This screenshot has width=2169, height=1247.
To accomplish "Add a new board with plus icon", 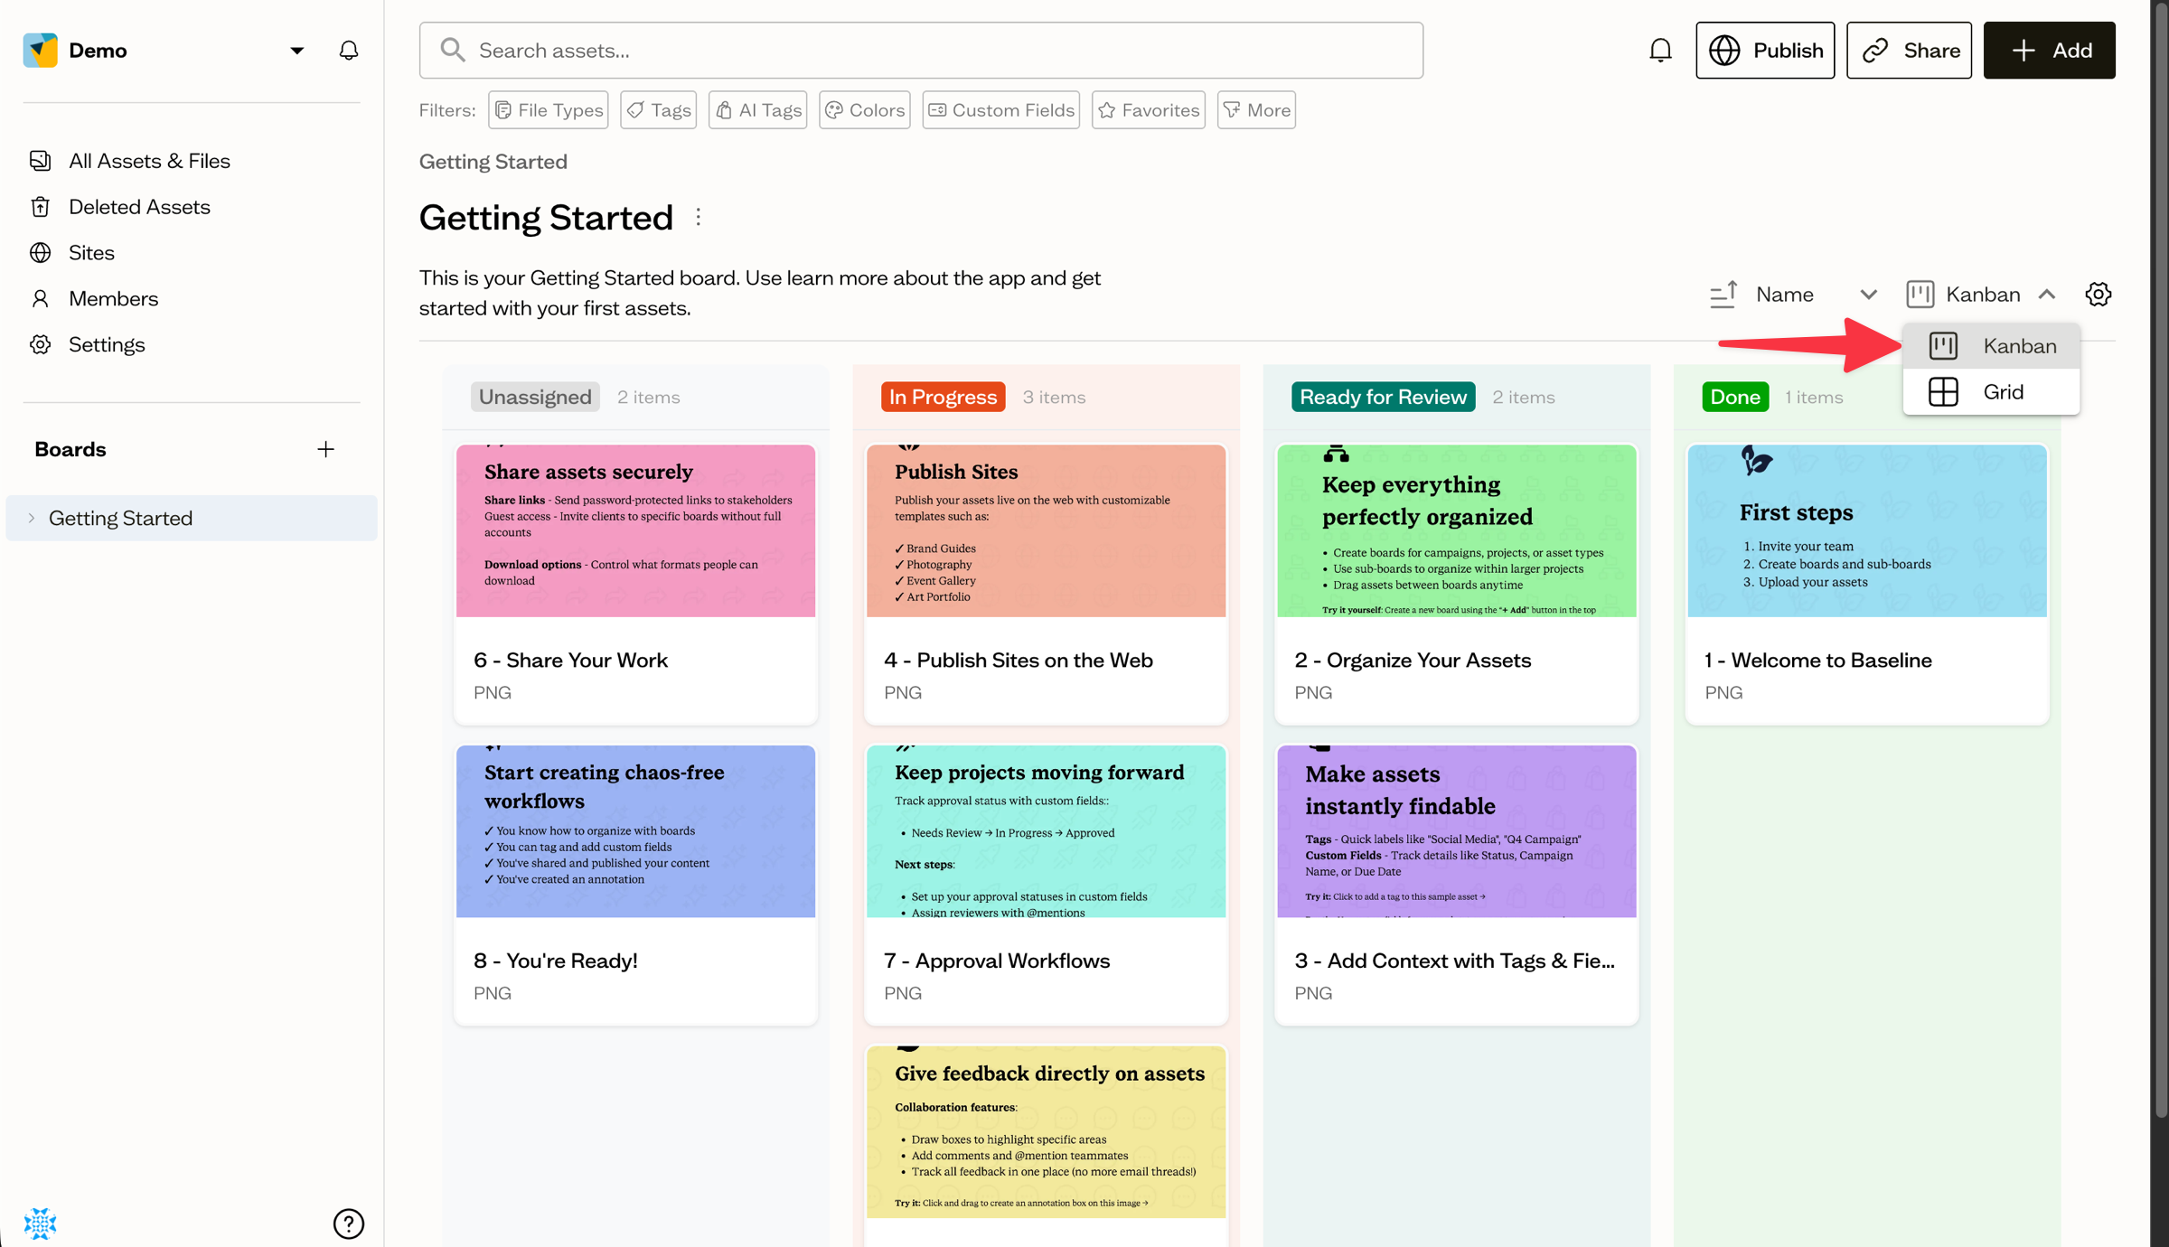I will [x=325, y=450].
